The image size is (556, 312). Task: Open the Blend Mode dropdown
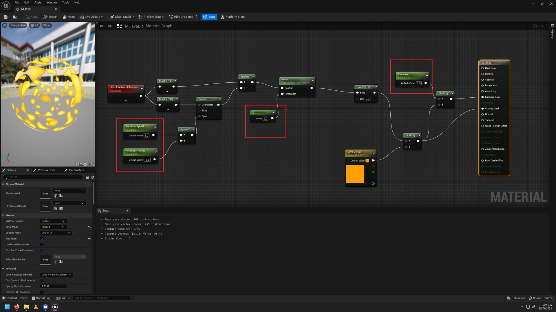(x=53, y=227)
